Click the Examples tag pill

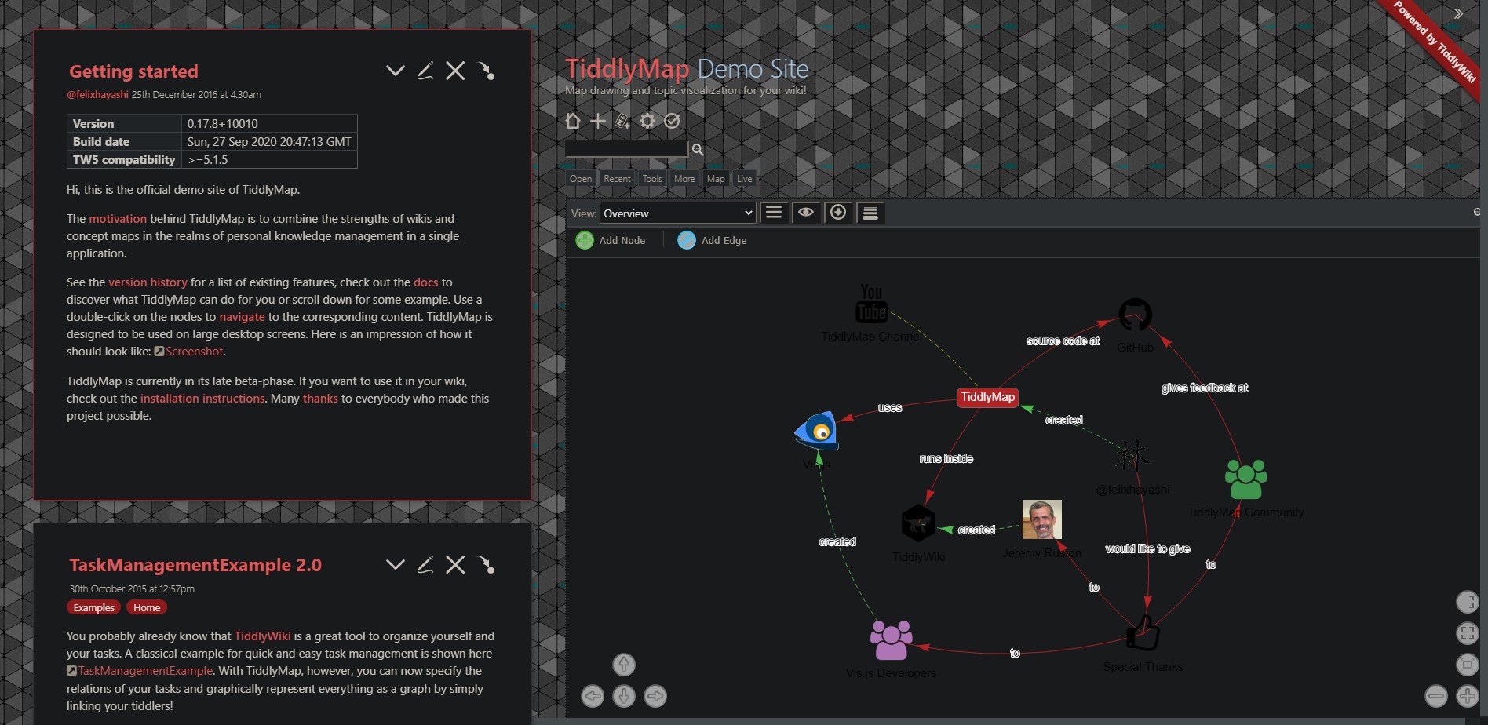tap(94, 607)
